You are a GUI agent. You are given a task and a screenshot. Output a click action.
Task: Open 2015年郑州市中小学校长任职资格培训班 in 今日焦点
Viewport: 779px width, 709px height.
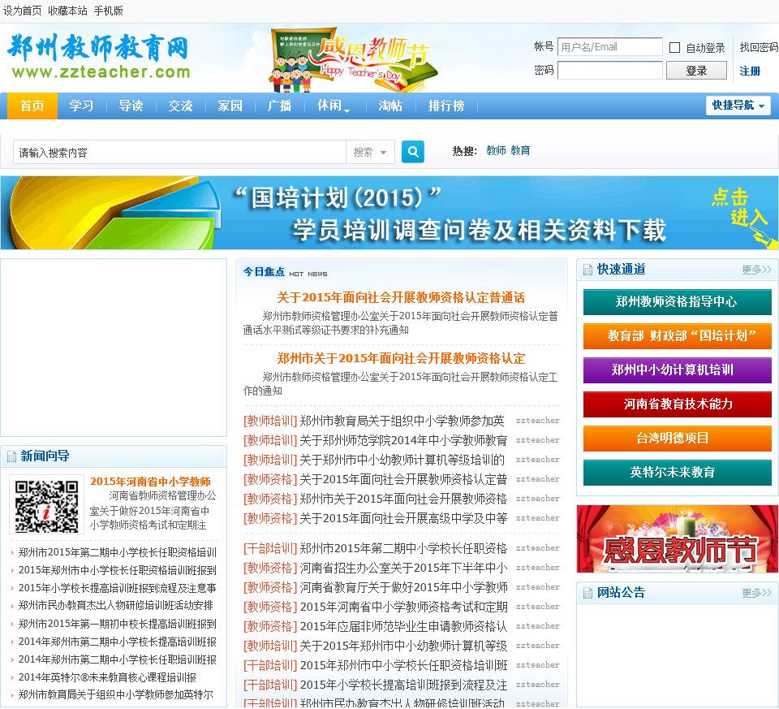(x=403, y=666)
